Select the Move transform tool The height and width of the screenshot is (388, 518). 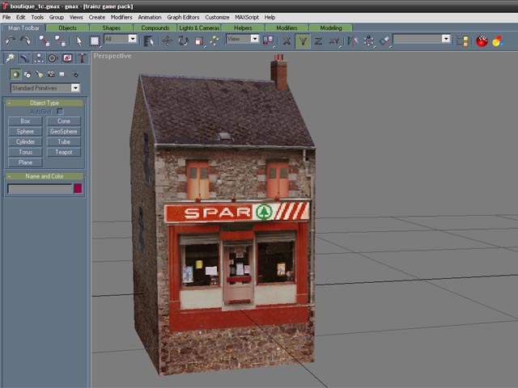tap(168, 40)
